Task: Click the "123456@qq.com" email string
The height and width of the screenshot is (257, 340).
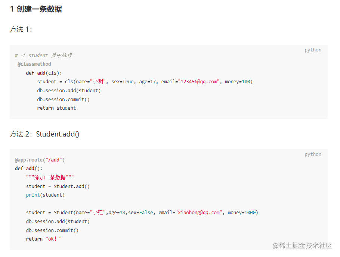Action: point(198,82)
